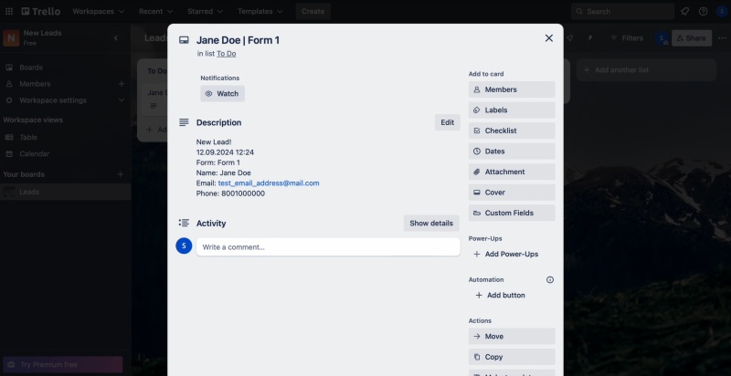The image size is (731, 376).
Task: Show details in Activity section
Action: click(x=430, y=224)
